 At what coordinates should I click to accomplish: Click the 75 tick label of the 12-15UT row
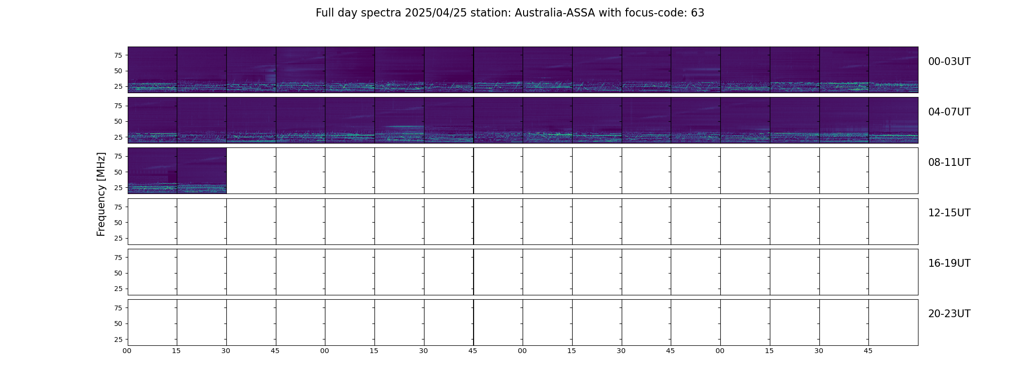[118, 207]
